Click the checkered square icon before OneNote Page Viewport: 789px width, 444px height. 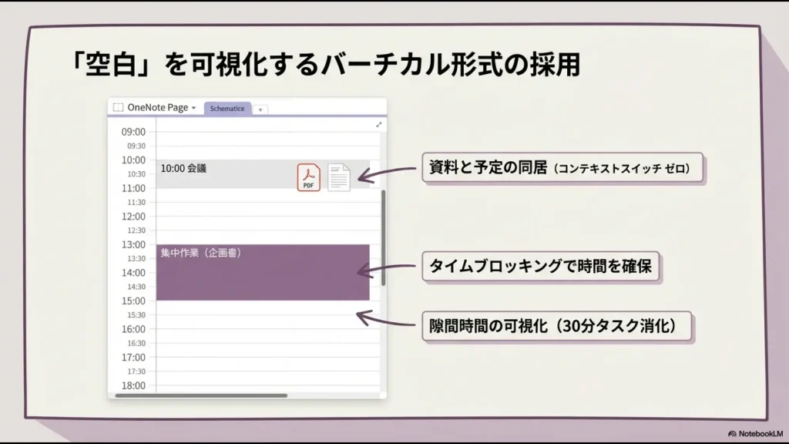tap(118, 108)
